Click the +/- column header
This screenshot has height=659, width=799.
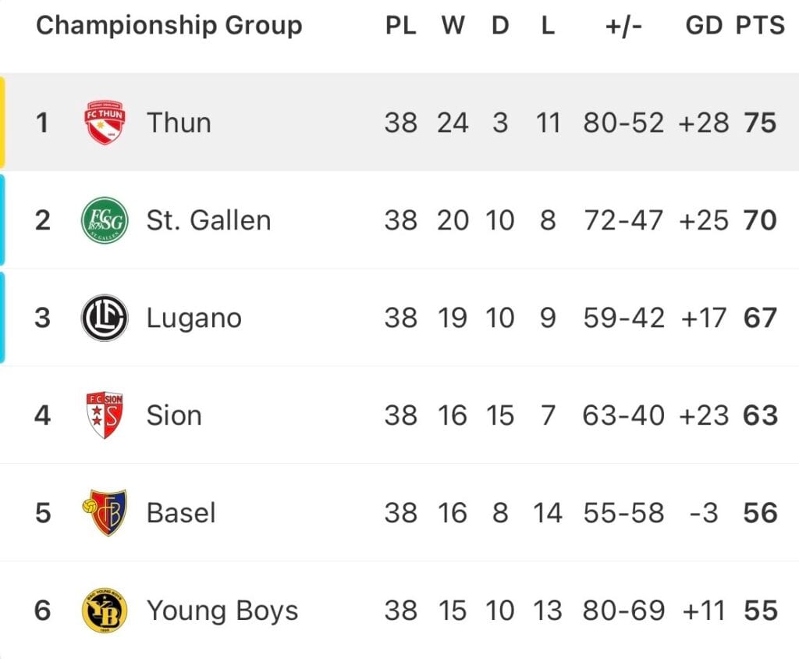623,26
